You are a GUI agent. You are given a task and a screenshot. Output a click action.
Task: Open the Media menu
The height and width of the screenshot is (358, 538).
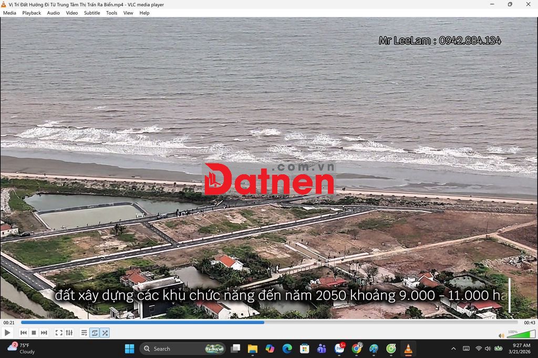(x=9, y=13)
